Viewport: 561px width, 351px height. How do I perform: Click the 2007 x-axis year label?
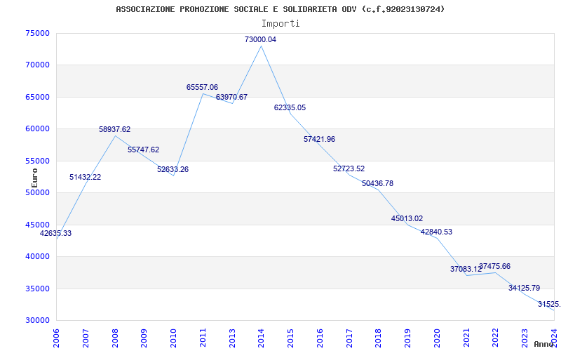86,338
